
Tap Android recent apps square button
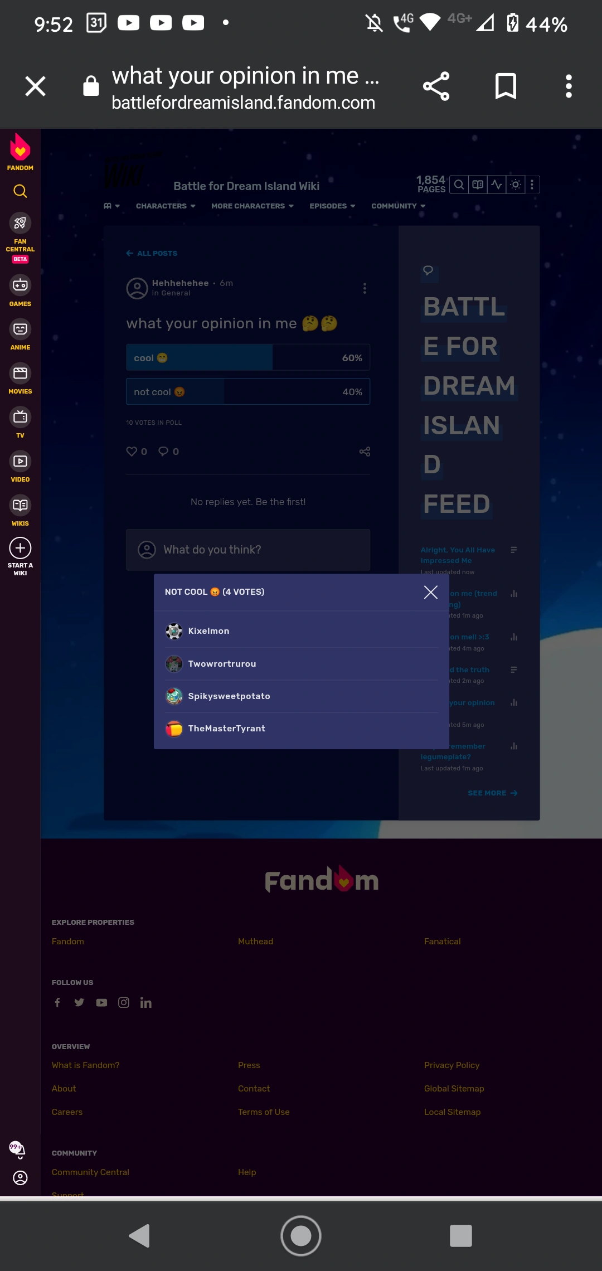pos(461,1236)
